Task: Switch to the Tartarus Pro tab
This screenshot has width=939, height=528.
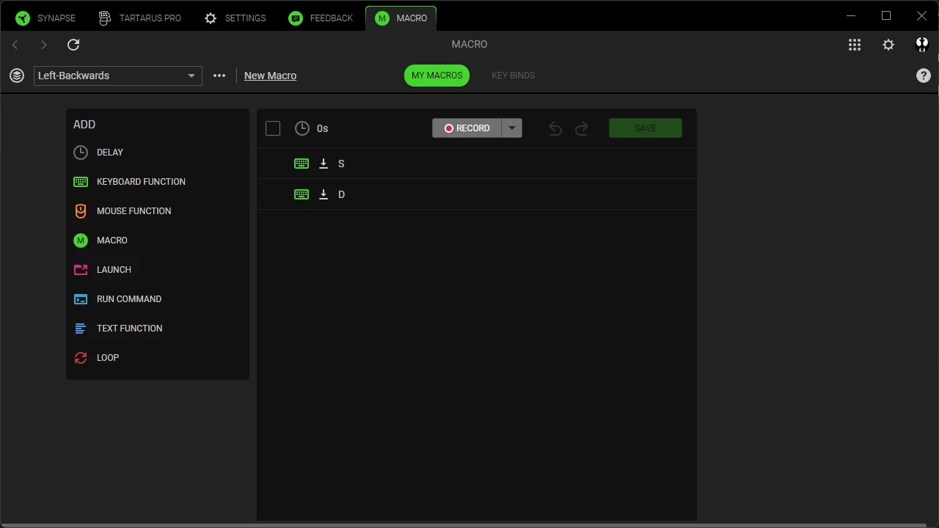Action: (139, 18)
